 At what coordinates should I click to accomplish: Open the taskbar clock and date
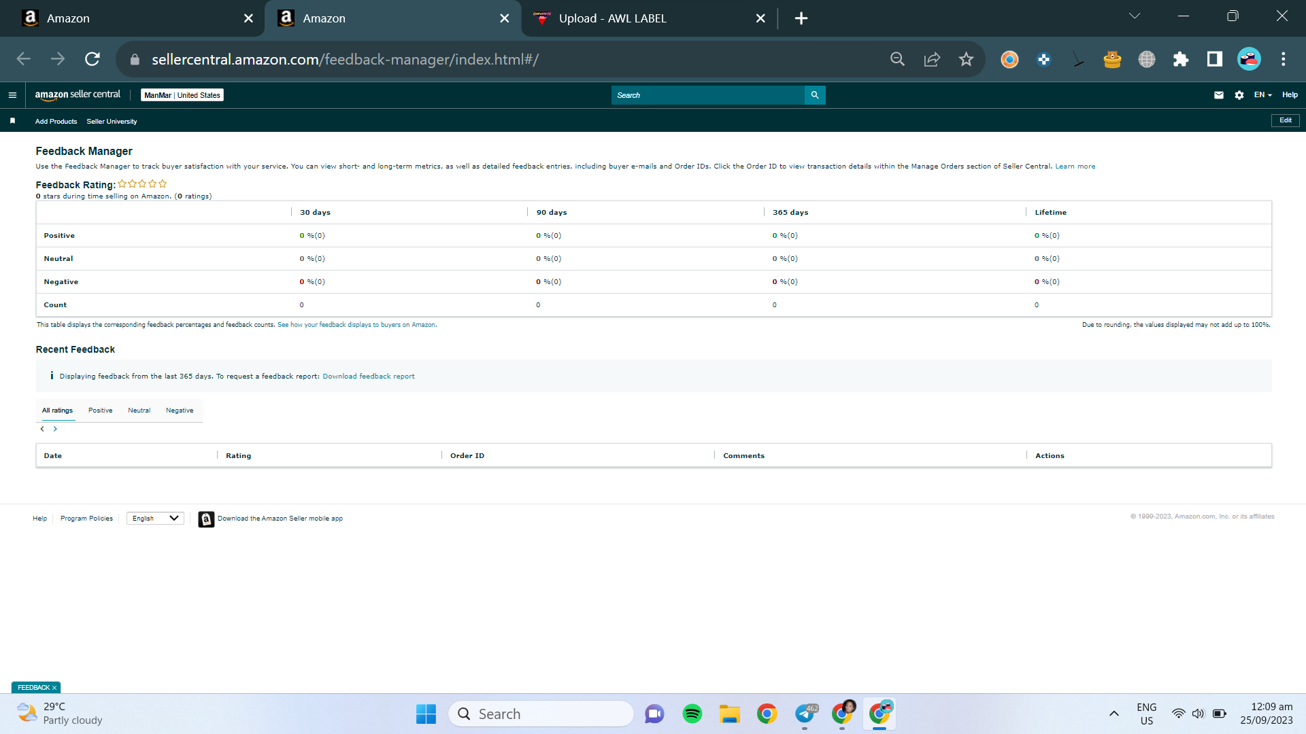click(x=1267, y=714)
